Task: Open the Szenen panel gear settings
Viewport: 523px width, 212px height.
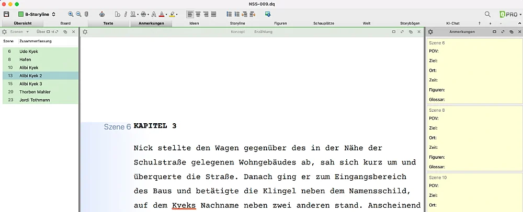Action: 4,32
